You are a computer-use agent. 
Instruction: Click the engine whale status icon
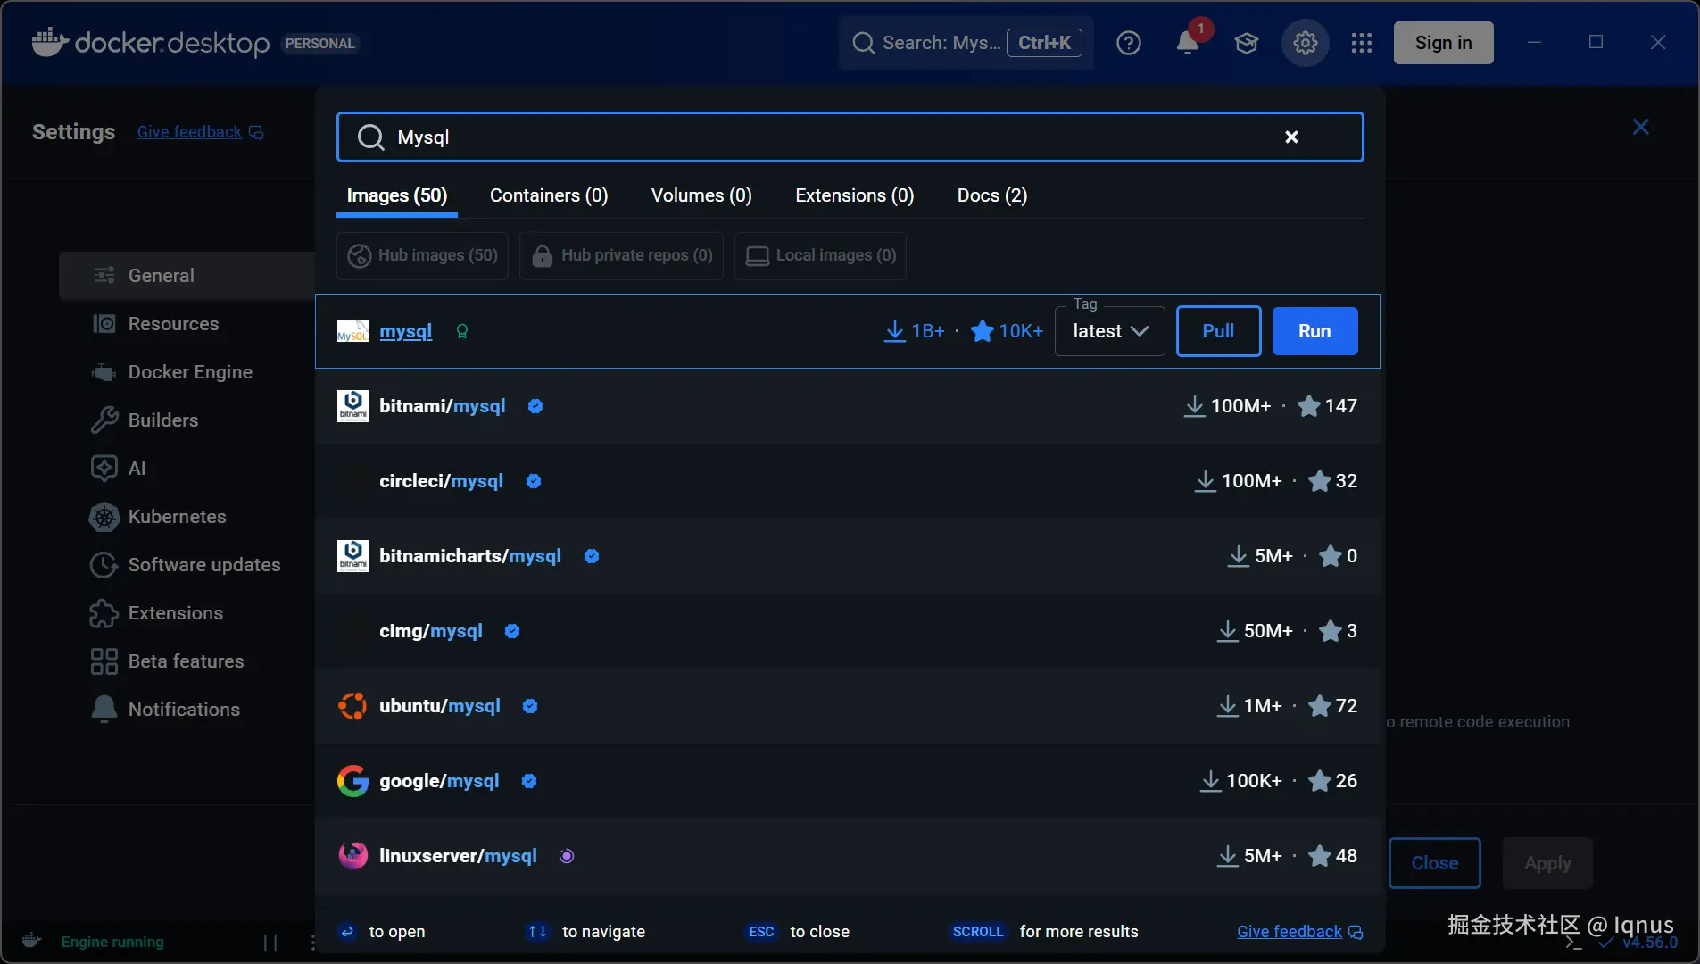[x=31, y=941]
